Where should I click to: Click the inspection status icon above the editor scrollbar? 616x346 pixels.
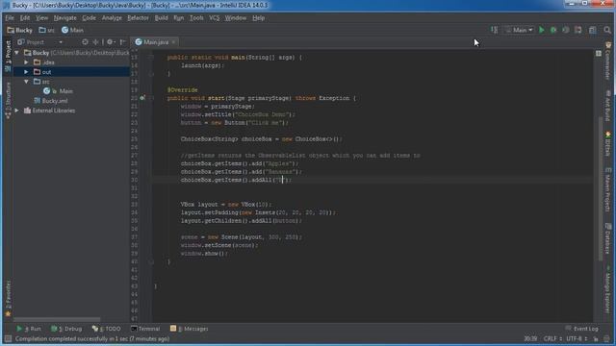coord(599,54)
